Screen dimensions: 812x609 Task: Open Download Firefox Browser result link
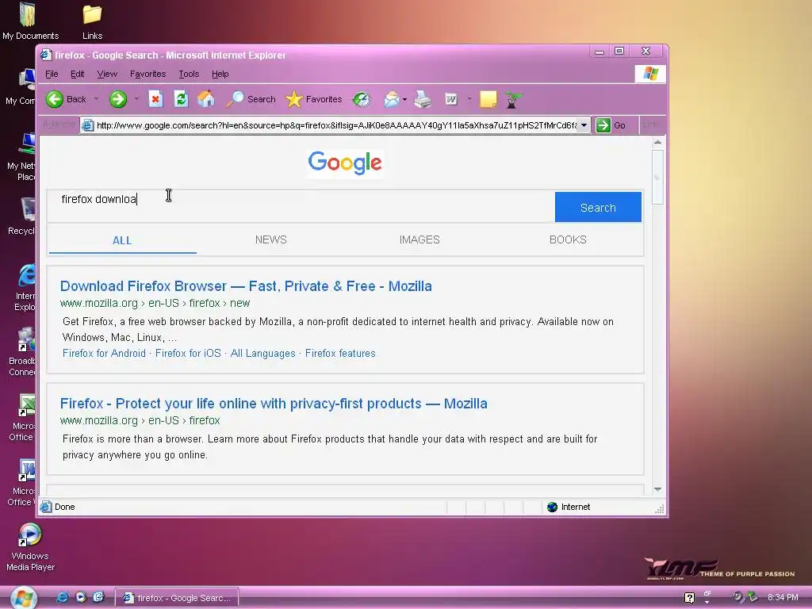246,285
